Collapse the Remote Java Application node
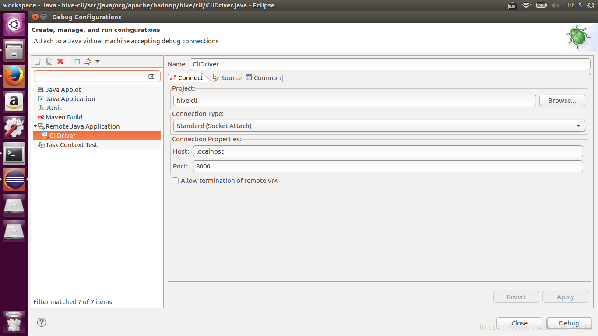Image resolution: width=598 pixels, height=336 pixels. coord(35,126)
